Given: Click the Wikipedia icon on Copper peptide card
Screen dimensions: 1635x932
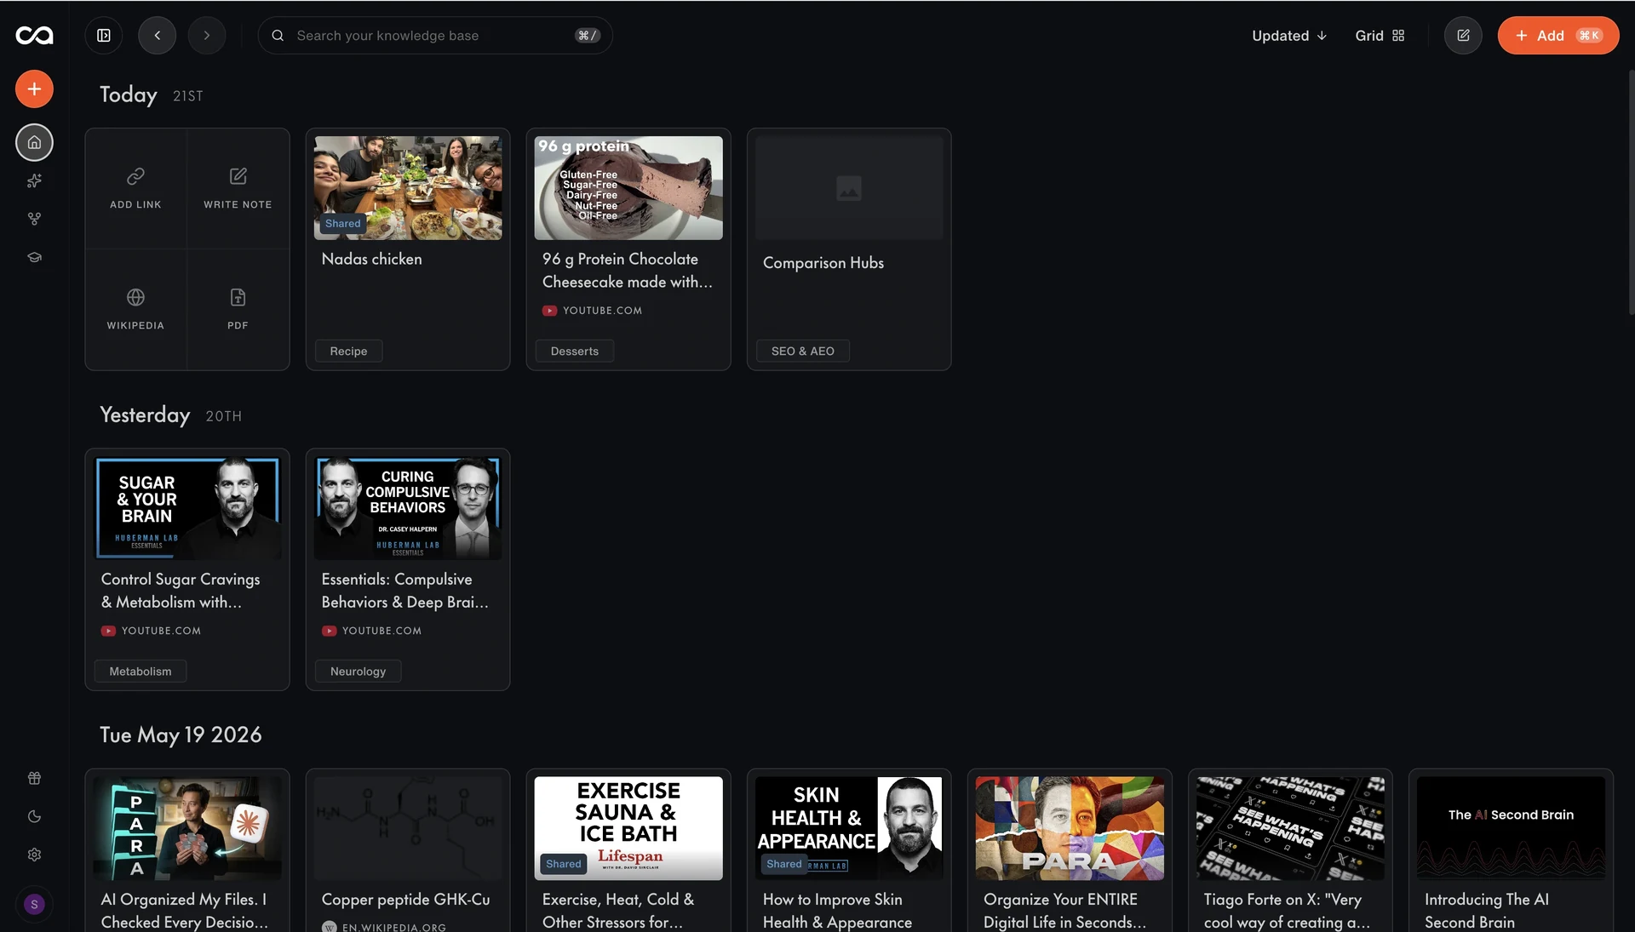Looking at the screenshot, I should [x=329, y=927].
